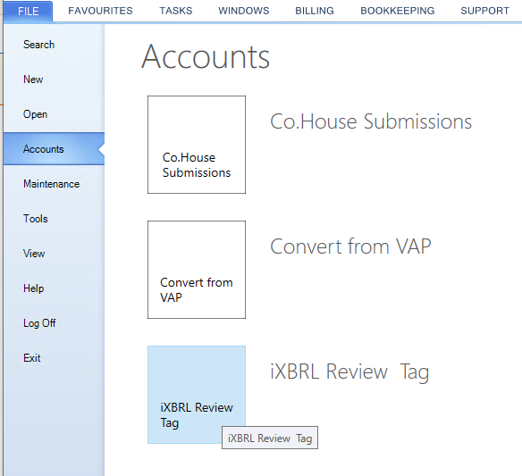Open the FILE tab

pos(29,11)
